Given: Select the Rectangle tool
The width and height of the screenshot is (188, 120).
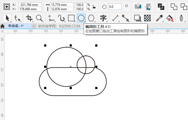Looking at the screenshot, I should pos(71,18).
